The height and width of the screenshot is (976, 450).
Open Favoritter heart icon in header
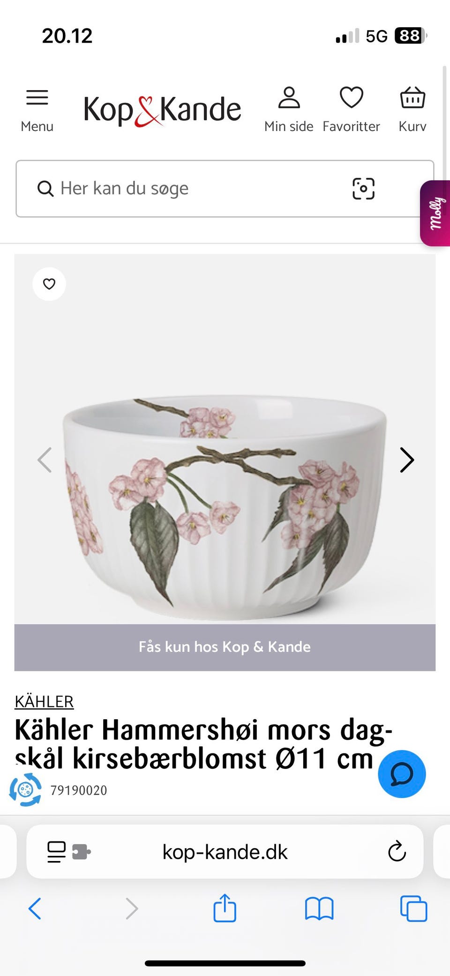[x=351, y=110]
